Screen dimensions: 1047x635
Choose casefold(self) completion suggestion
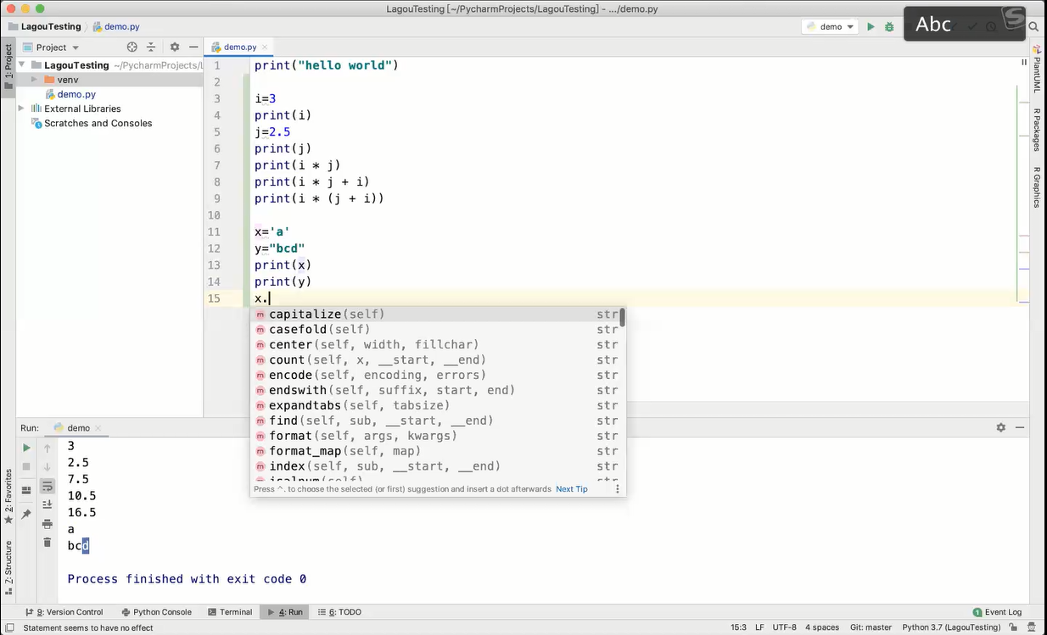(437, 330)
